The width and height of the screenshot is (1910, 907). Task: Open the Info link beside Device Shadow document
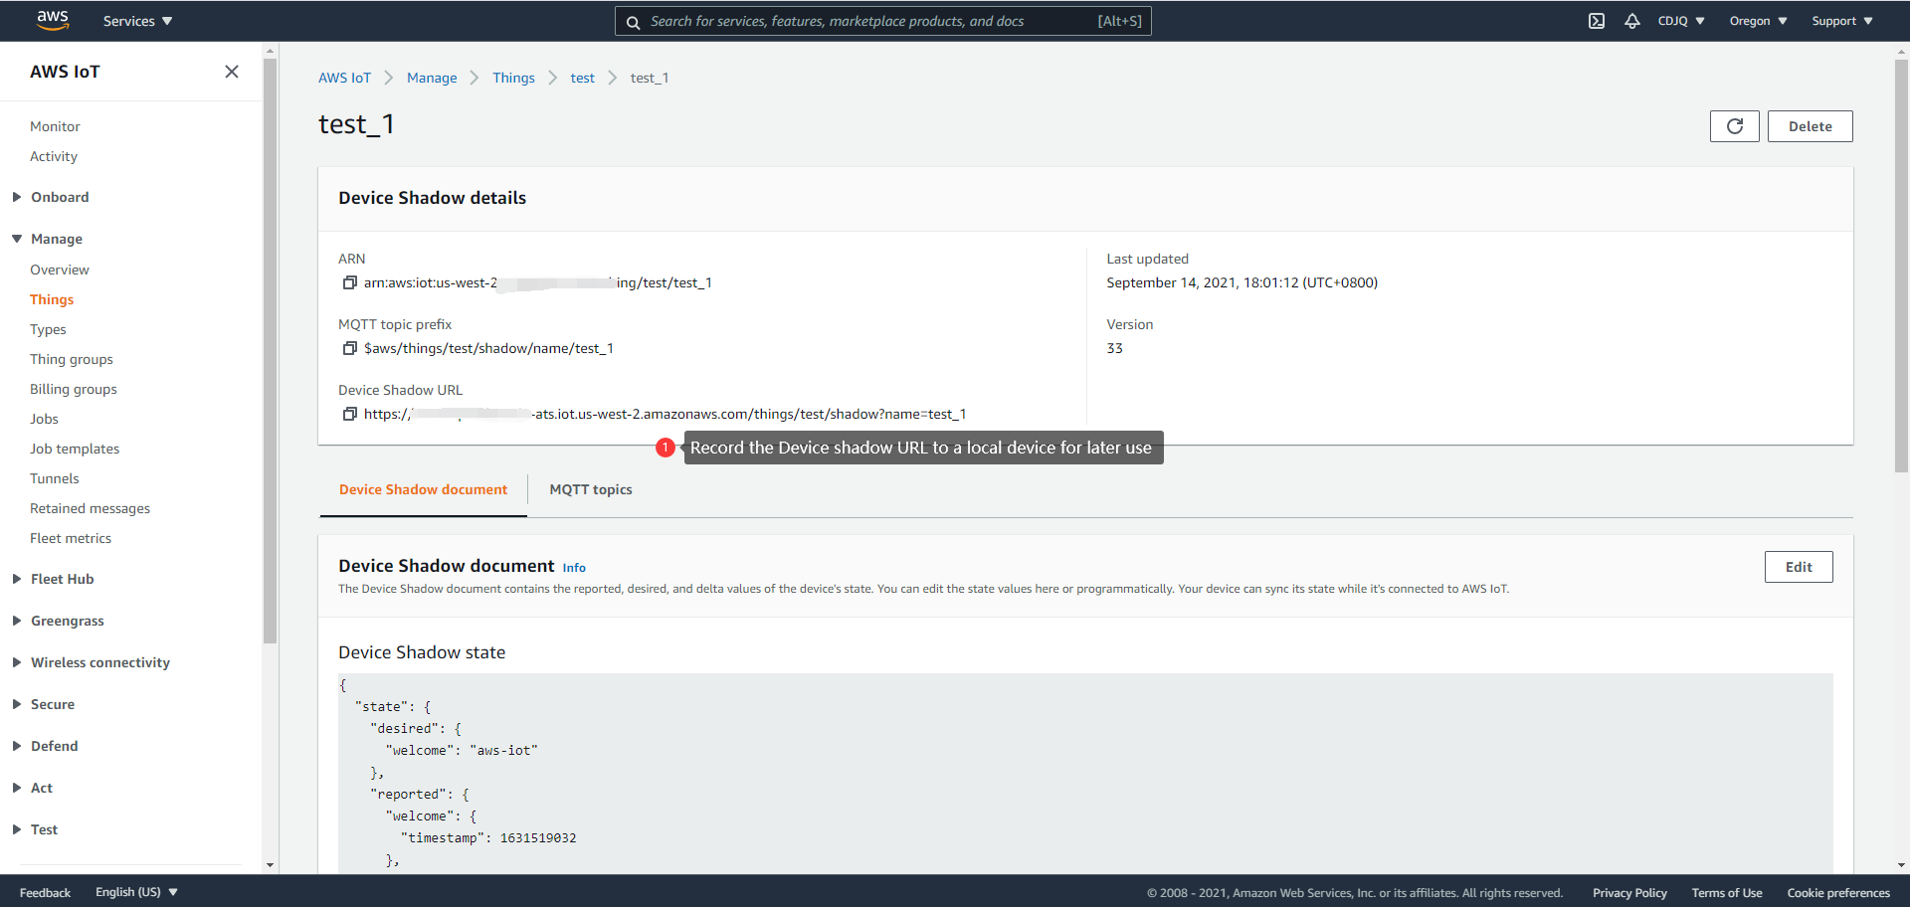pos(574,568)
